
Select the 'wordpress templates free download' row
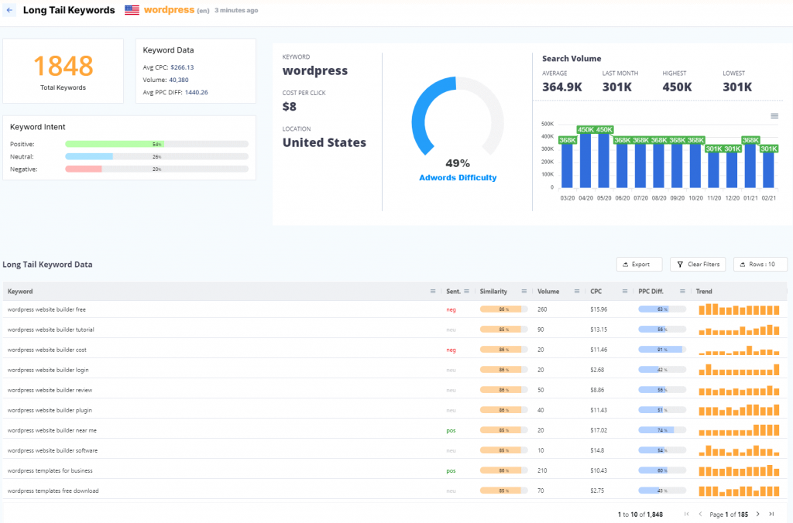coord(394,491)
